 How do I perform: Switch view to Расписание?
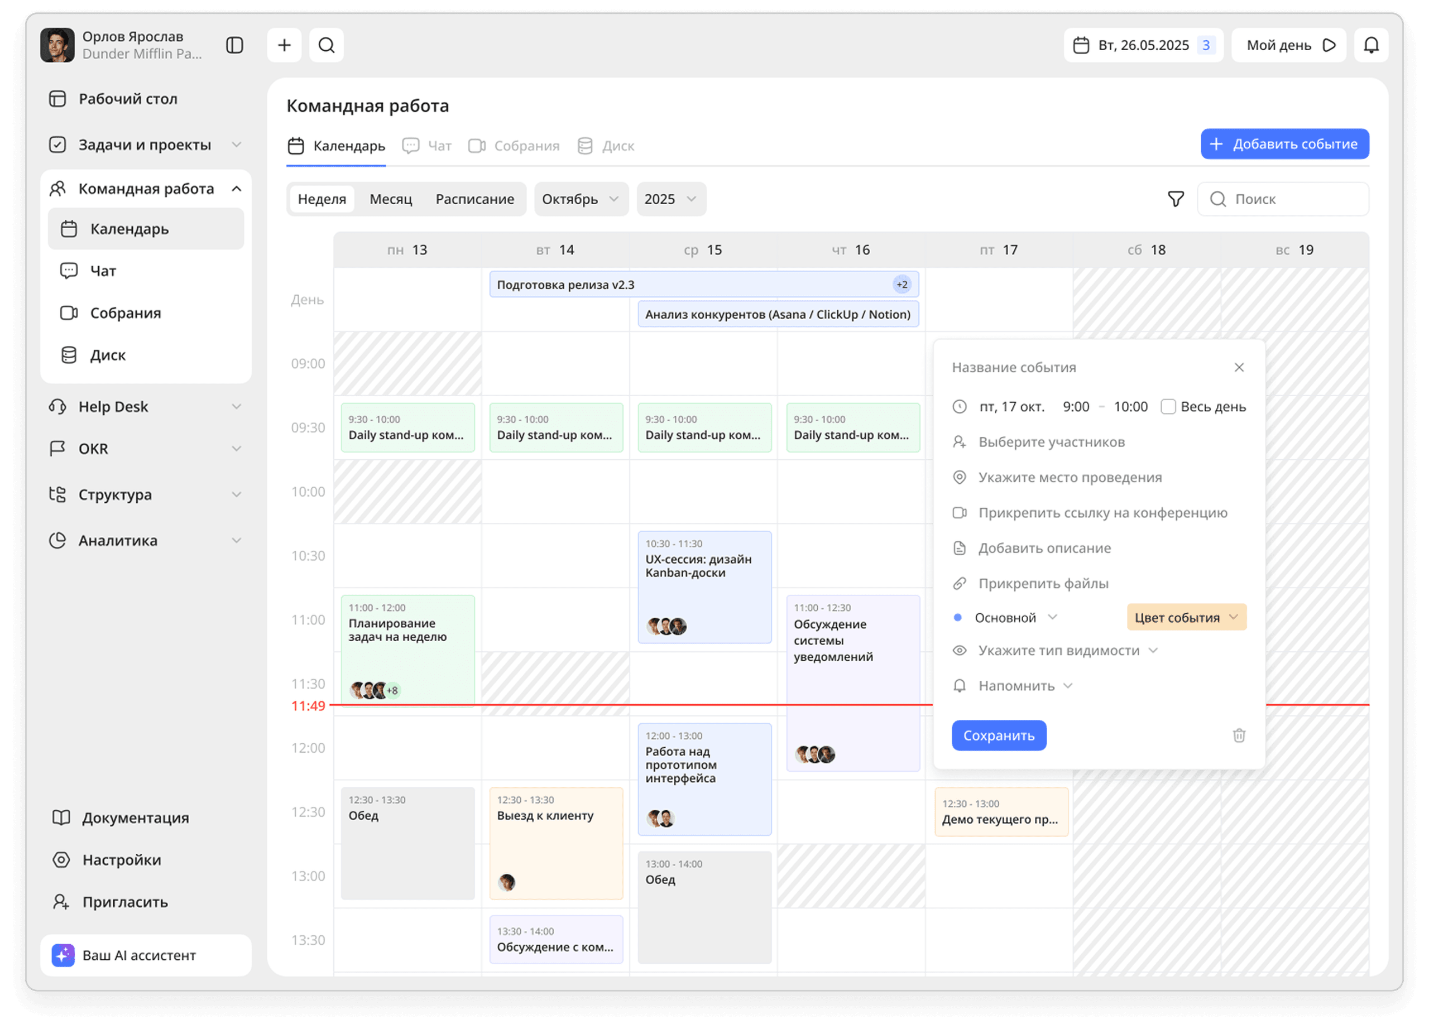(474, 199)
